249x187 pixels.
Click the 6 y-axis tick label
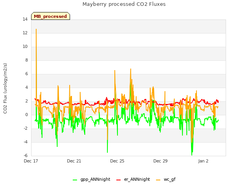coord(26,74)
